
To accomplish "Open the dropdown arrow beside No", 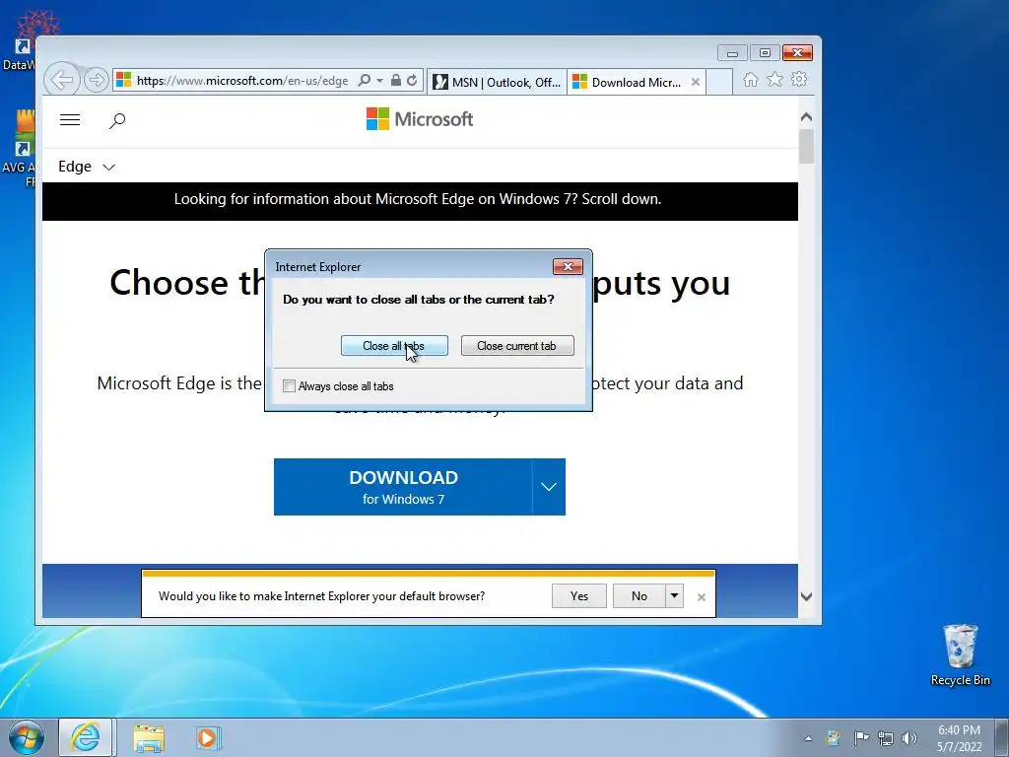I will point(674,596).
